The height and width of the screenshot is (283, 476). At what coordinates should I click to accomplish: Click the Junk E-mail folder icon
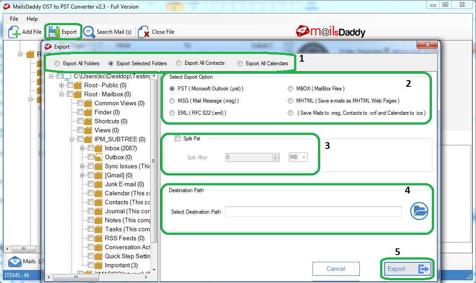98,184
